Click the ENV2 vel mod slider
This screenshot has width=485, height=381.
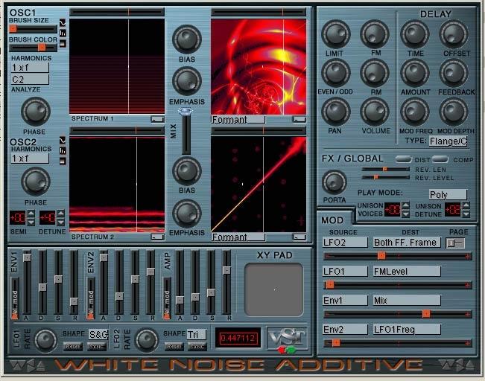[x=91, y=298]
